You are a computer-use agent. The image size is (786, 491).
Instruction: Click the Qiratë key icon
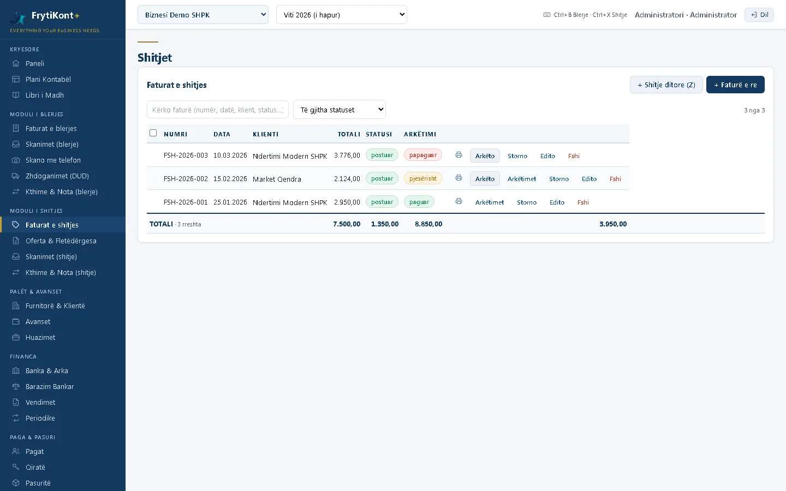[16, 467]
